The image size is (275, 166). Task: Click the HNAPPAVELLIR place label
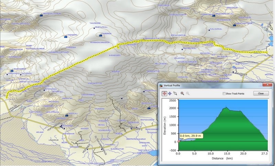click(x=133, y=128)
